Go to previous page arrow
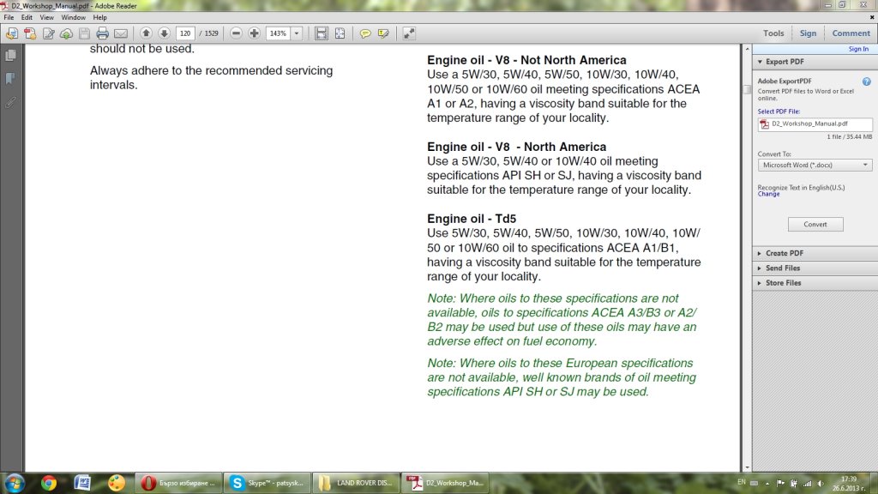This screenshot has height=494, width=878. click(146, 33)
